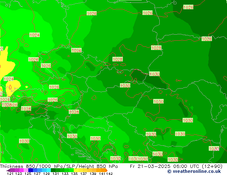
Task: Pick the cyan legend swatch at 129
Action: (48, 170)
